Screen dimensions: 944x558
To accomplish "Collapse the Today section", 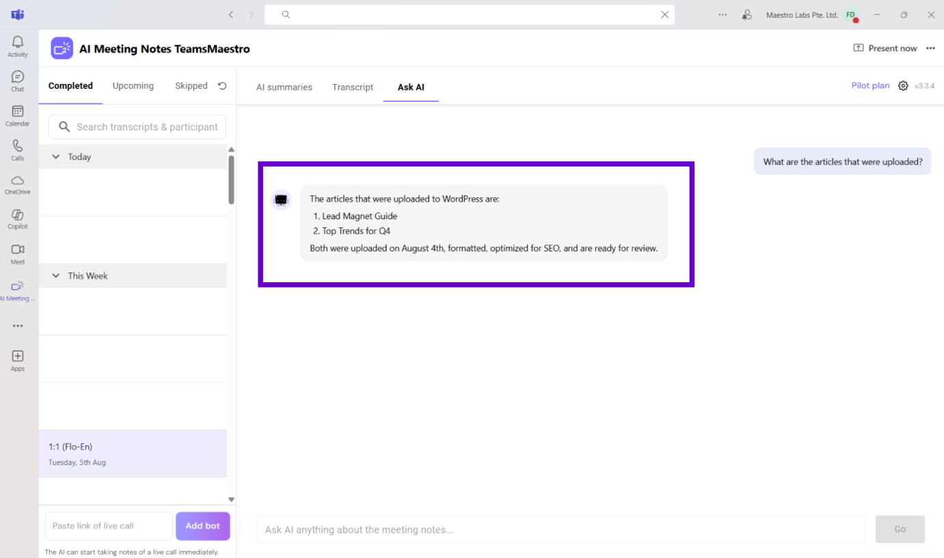I will tap(56, 157).
